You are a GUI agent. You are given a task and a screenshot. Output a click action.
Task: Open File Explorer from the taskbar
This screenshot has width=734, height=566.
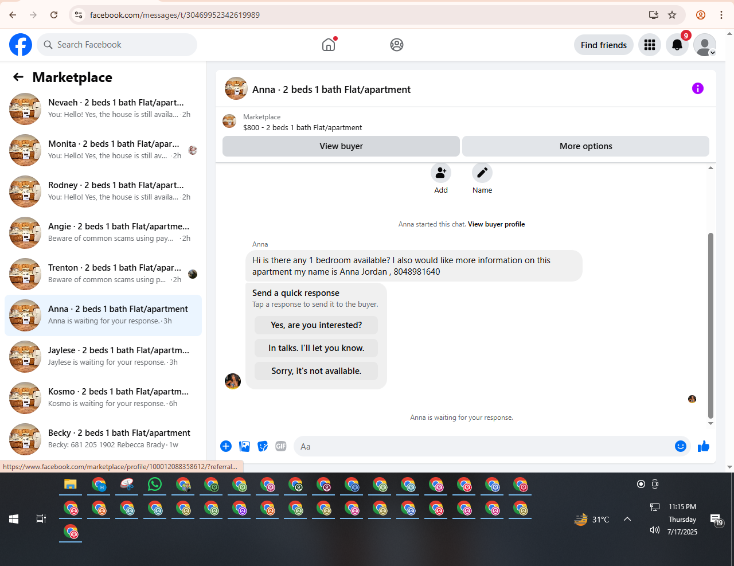71,485
